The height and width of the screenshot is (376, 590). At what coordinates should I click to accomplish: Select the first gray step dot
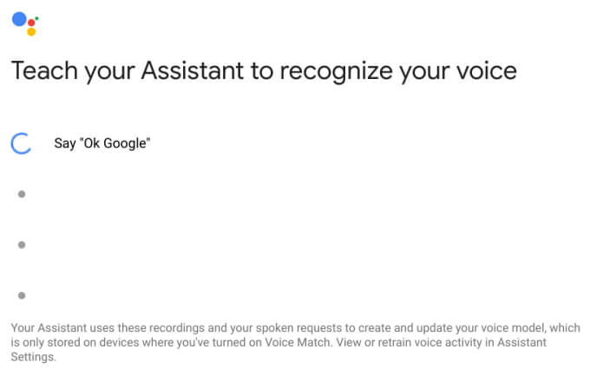21,194
